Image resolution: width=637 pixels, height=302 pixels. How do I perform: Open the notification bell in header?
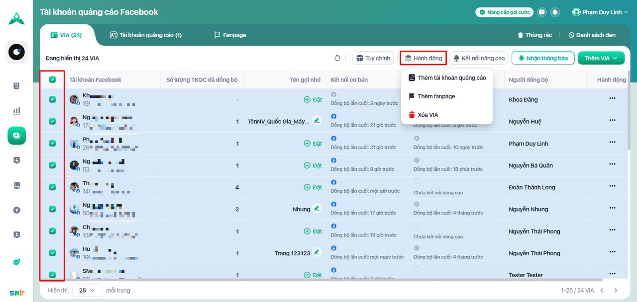pyautogui.click(x=555, y=12)
